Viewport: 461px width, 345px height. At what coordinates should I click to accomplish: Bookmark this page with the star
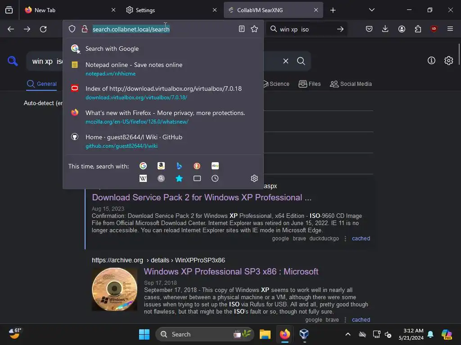(x=254, y=29)
